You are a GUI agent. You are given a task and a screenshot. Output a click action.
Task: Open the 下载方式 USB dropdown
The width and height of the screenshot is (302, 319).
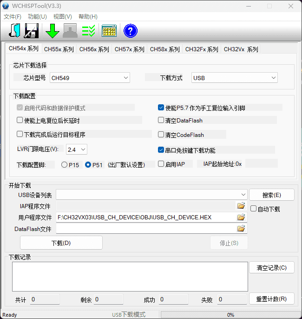235,78
